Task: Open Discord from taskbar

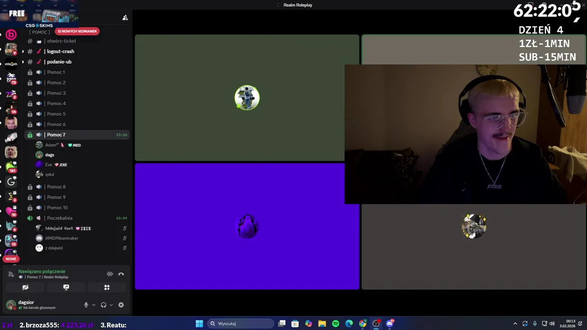Action: [390, 324]
